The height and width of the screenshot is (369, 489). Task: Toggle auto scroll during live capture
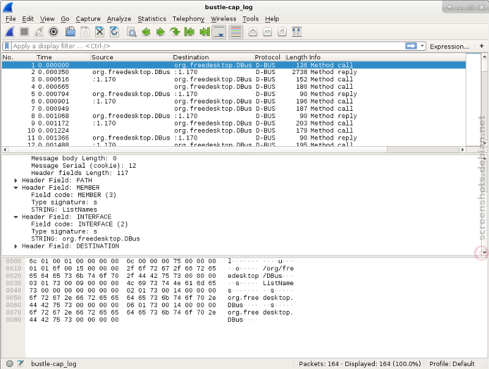click(x=219, y=32)
